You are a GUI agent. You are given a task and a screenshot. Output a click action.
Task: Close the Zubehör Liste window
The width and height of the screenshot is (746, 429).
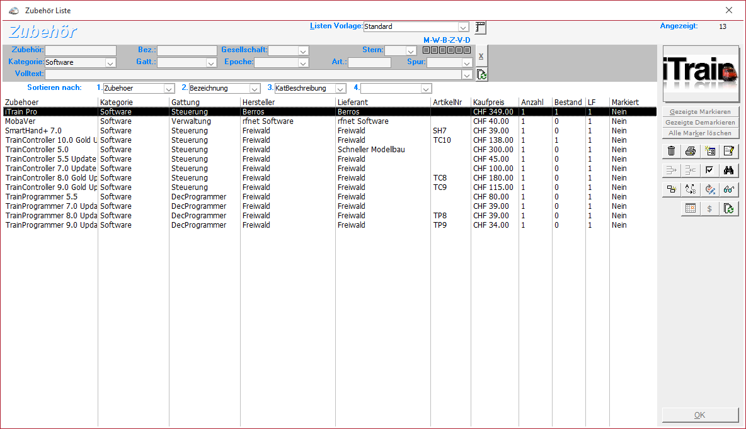[x=729, y=10]
